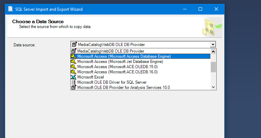Click key icon beside ACE.OLEDB.15.0 entry

coord(73,67)
